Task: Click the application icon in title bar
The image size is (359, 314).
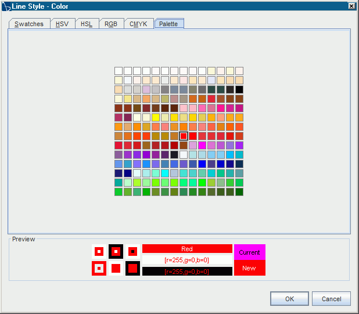Action: (6, 6)
